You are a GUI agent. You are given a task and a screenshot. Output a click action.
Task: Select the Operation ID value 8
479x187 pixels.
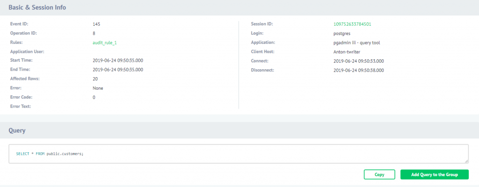tap(94, 33)
